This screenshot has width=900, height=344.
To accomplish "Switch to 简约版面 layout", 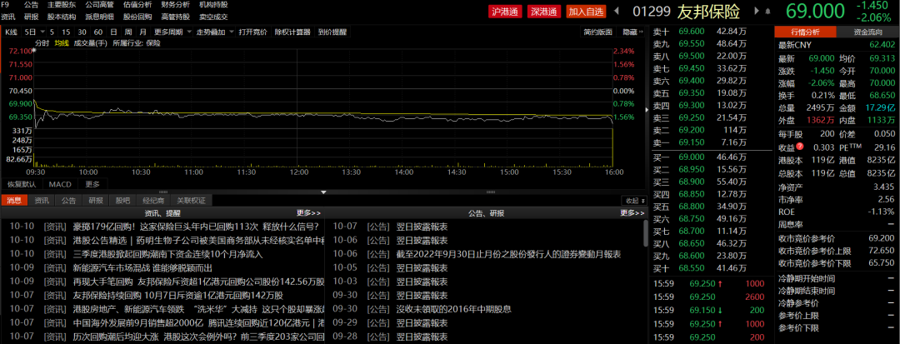I will (598, 32).
